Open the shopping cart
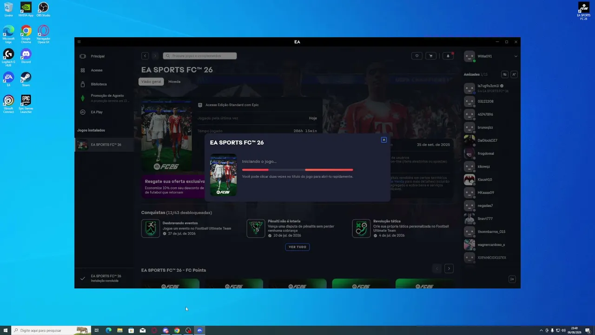 click(x=431, y=56)
